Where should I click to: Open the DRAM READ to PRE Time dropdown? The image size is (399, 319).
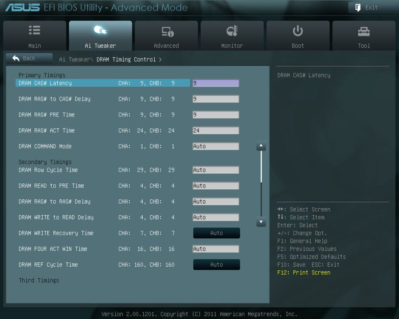pyautogui.click(x=215, y=186)
